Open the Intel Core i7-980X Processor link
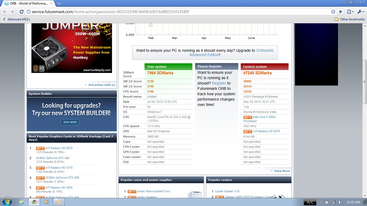The height and width of the screenshot is (206, 367). (x=260, y=119)
